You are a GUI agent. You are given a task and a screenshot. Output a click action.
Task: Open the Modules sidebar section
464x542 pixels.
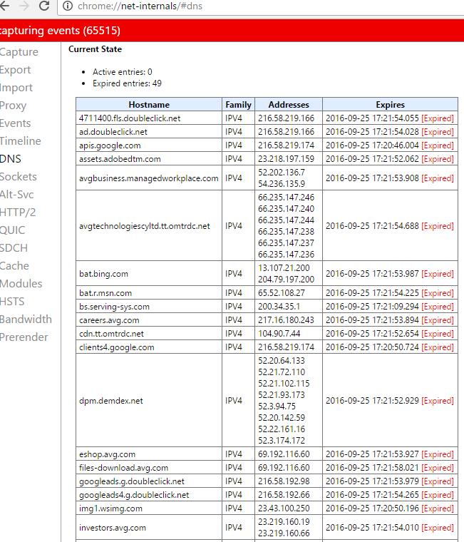click(21, 284)
